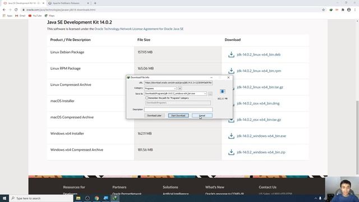The height and width of the screenshot is (202, 359).
Task: Click the Contact Us footer heading
Action: [268, 187]
